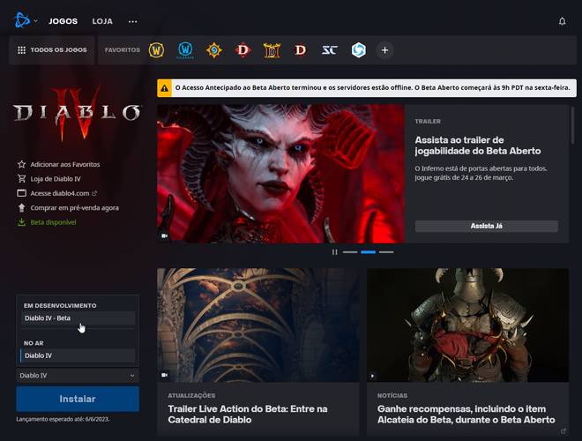Click the upgrade arrow icon for pré-venda
Image resolution: width=582 pixels, height=441 pixels.
(x=21, y=208)
